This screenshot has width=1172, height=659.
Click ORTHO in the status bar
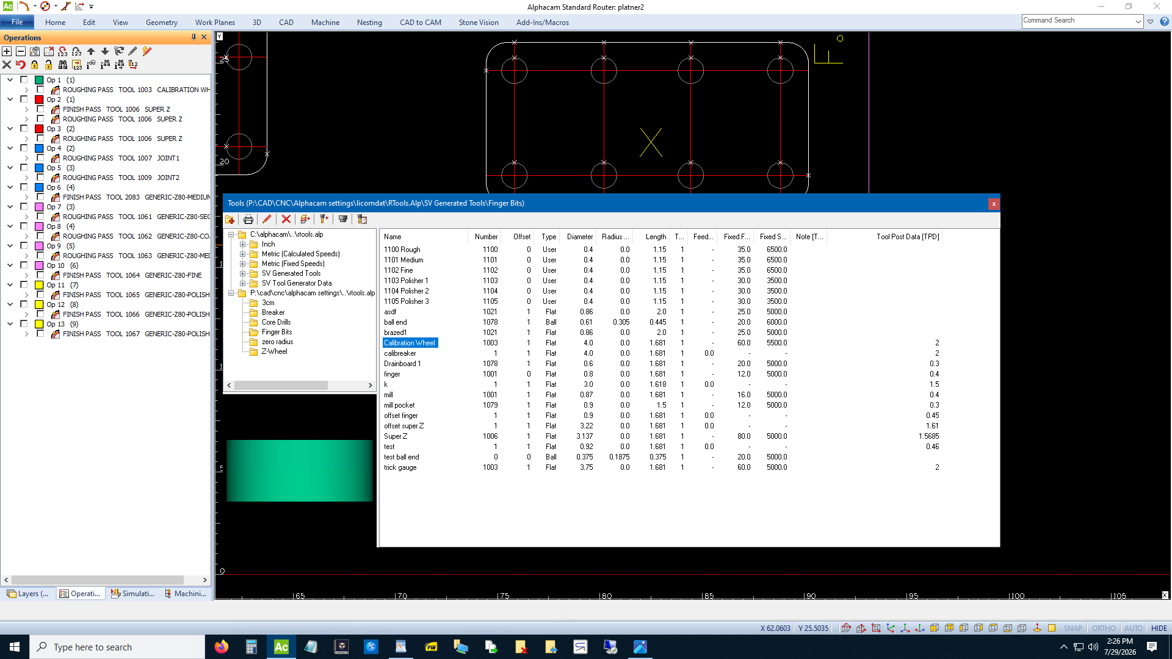pos(1104,628)
